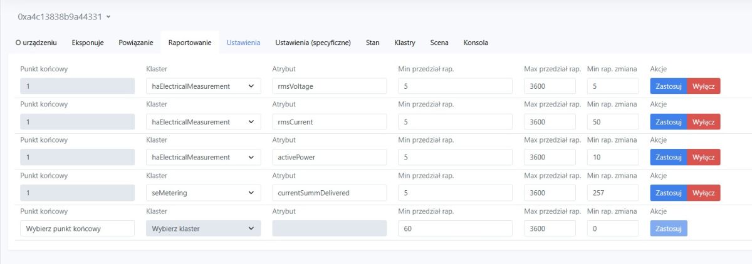This screenshot has width=752, height=264.
Task: Switch to the 'O urządzeniu' tab
Action: coord(36,43)
